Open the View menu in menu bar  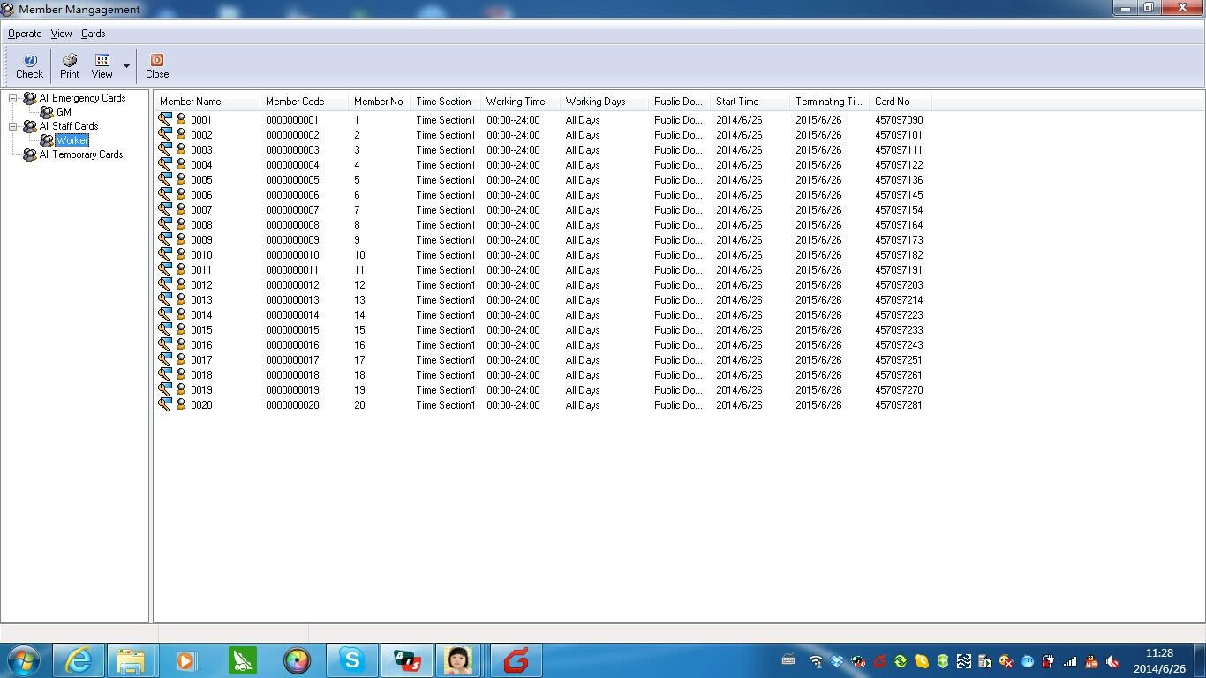point(61,34)
